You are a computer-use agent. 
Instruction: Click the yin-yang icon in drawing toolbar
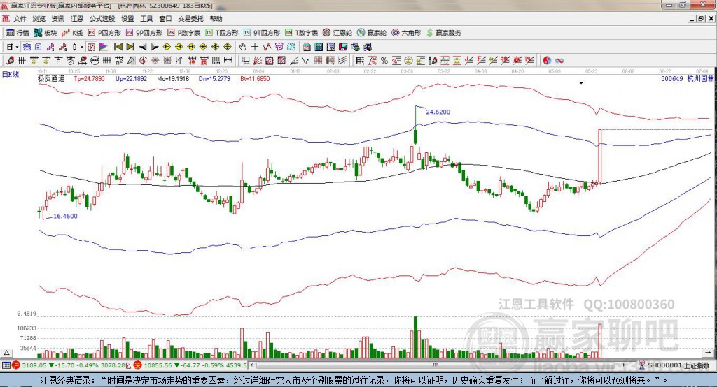[547, 60]
